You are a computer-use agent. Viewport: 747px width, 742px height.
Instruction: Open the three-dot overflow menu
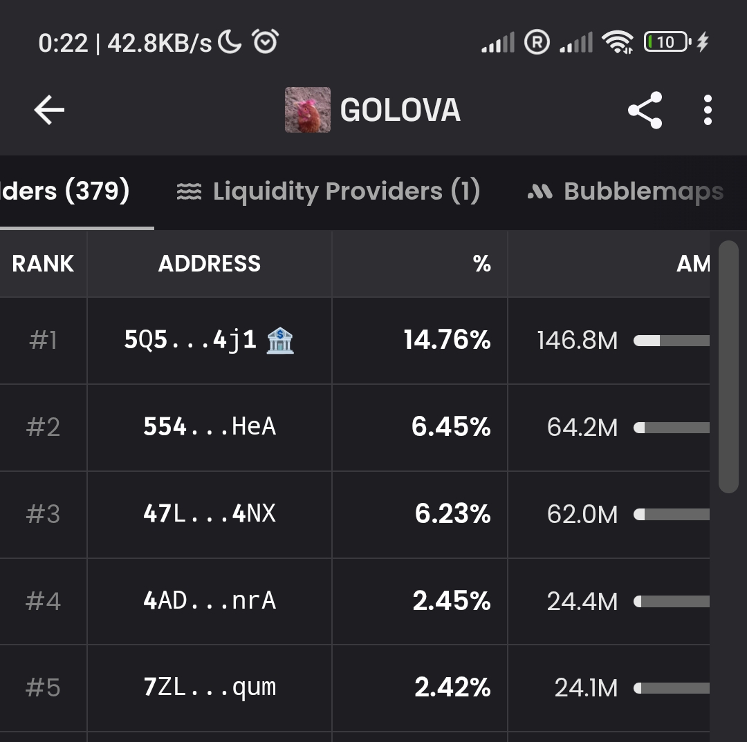707,110
